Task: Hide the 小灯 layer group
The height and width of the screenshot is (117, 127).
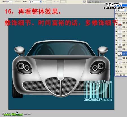Action: coord(116,67)
